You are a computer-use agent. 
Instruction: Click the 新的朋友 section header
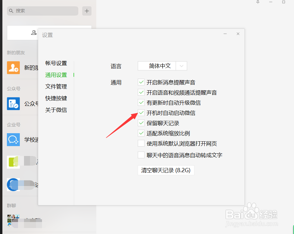click(16, 53)
